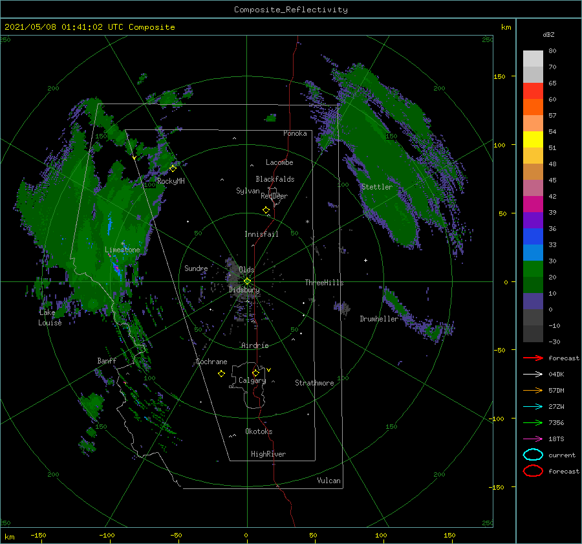Select the magenta swatch between 42 and 39
Viewport: 582px width, 544px height.
coord(533,204)
